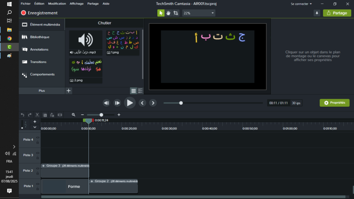Open the Plus more tools panel
This screenshot has height=199, width=354.
coord(42,91)
